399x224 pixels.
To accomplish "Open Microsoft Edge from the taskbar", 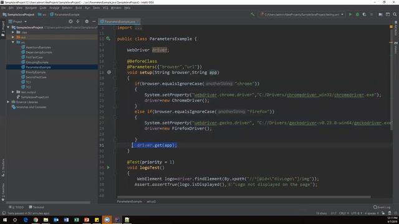I will pos(26,220).
